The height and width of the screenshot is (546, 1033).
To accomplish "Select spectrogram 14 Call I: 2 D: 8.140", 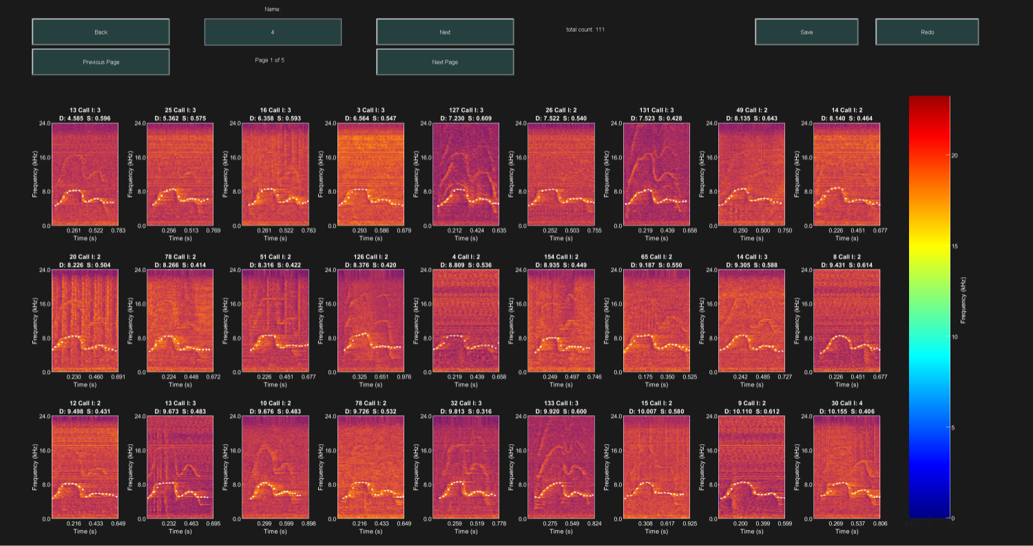I will pyautogui.click(x=846, y=174).
